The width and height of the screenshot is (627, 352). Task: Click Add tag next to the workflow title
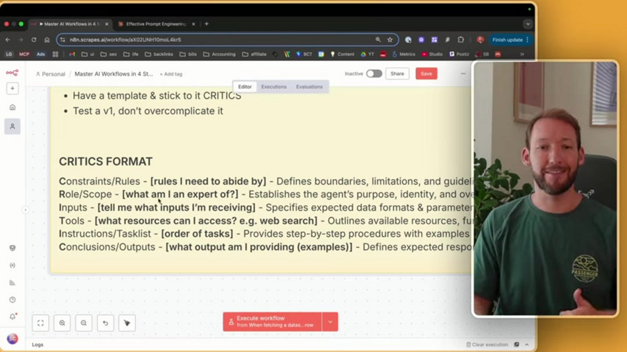[x=171, y=74]
